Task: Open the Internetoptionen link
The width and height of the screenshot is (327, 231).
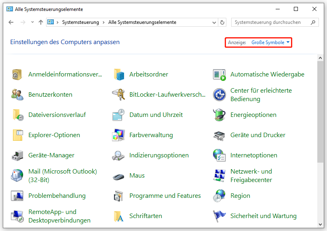Action: tap(254, 155)
